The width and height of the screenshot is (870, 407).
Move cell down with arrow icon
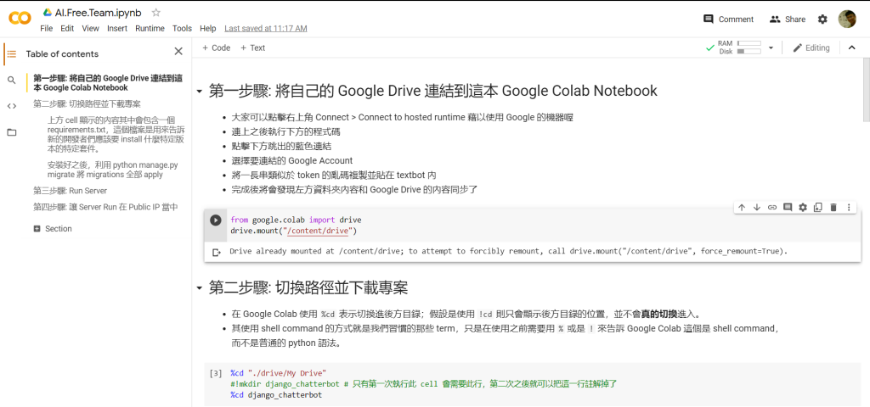click(757, 207)
